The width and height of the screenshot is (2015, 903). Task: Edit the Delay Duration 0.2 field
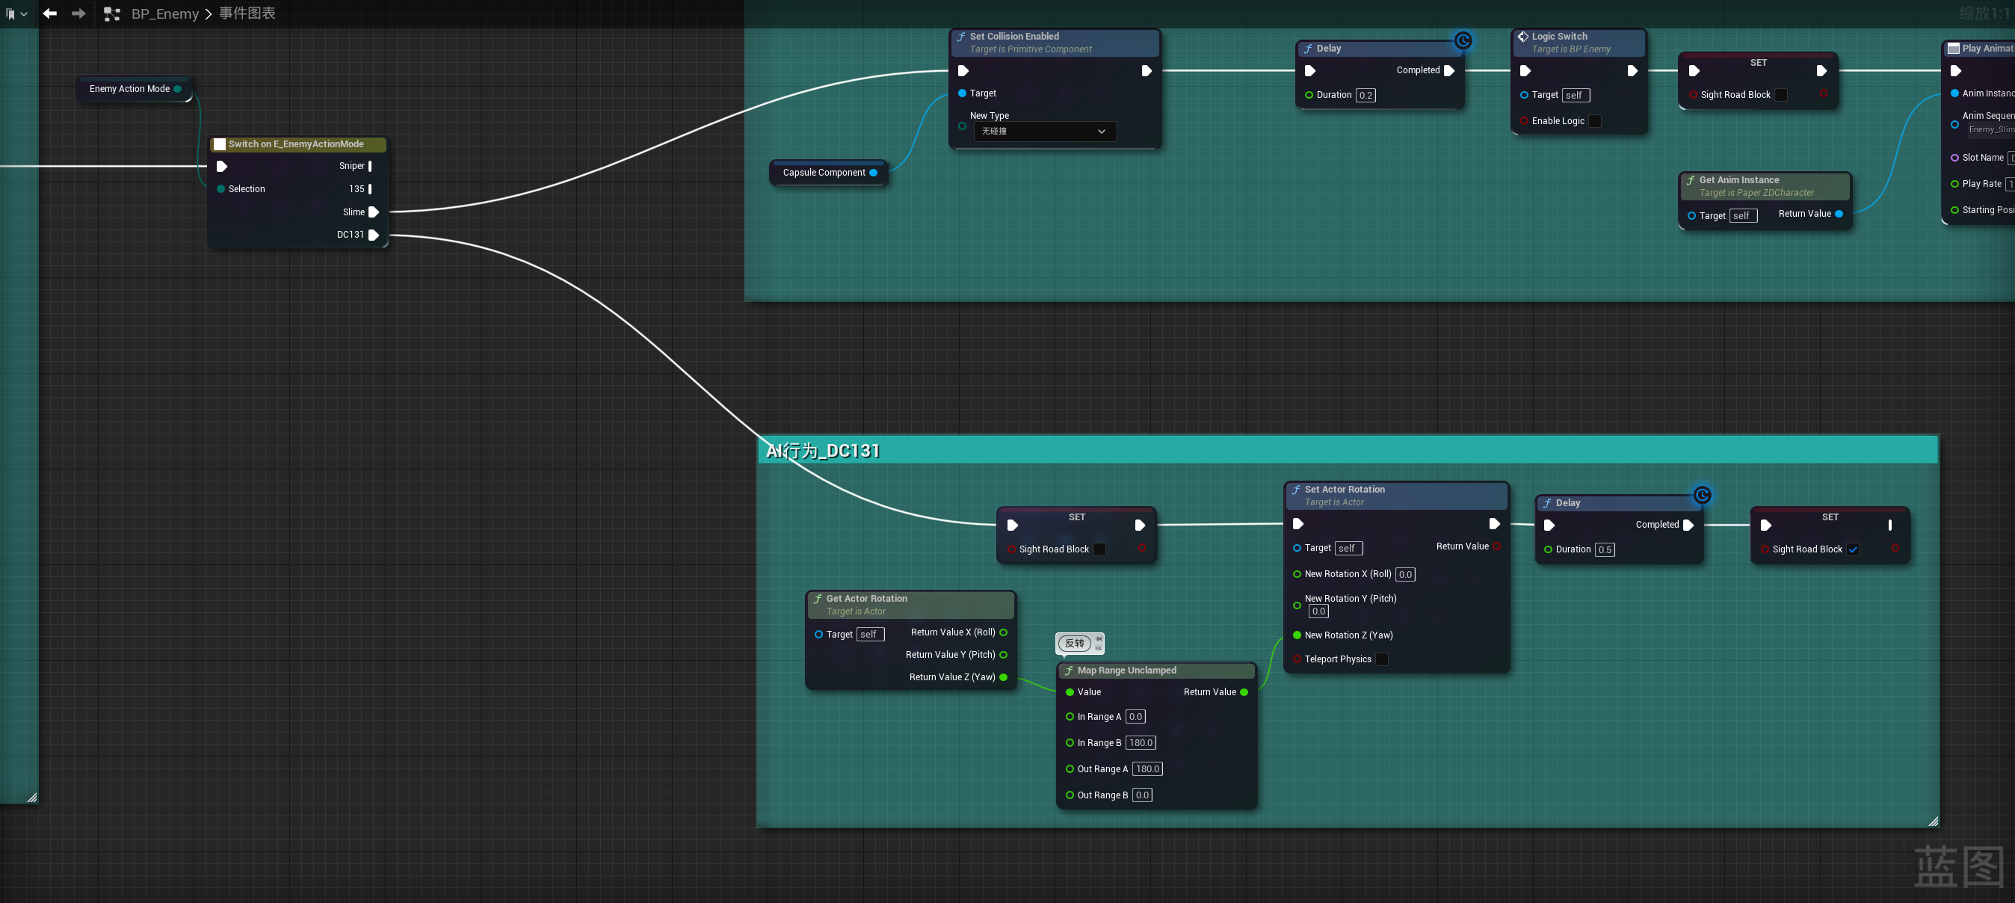pyautogui.click(x=1366, y=96)
